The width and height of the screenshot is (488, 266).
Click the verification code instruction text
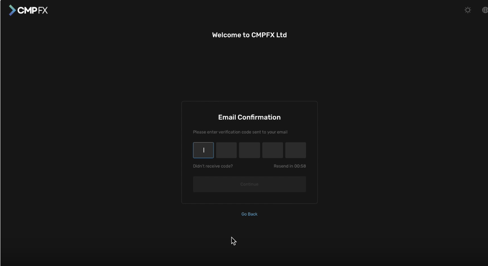coord(240,132)
